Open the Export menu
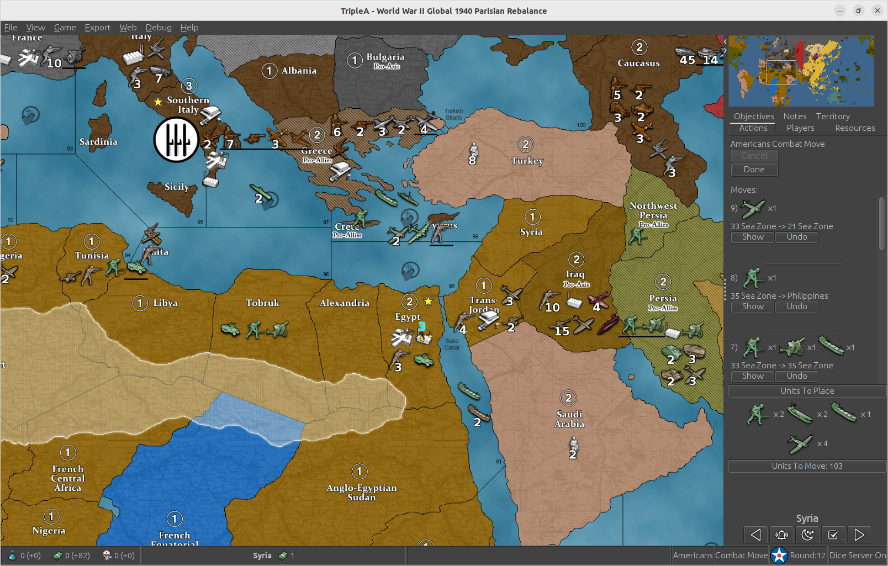888x566 pixels. click(x=97, y=28)
